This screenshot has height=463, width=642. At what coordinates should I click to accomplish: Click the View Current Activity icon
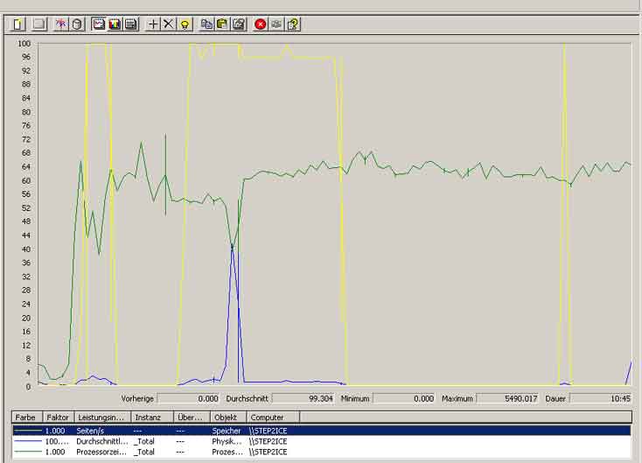[x=61, y=25]
